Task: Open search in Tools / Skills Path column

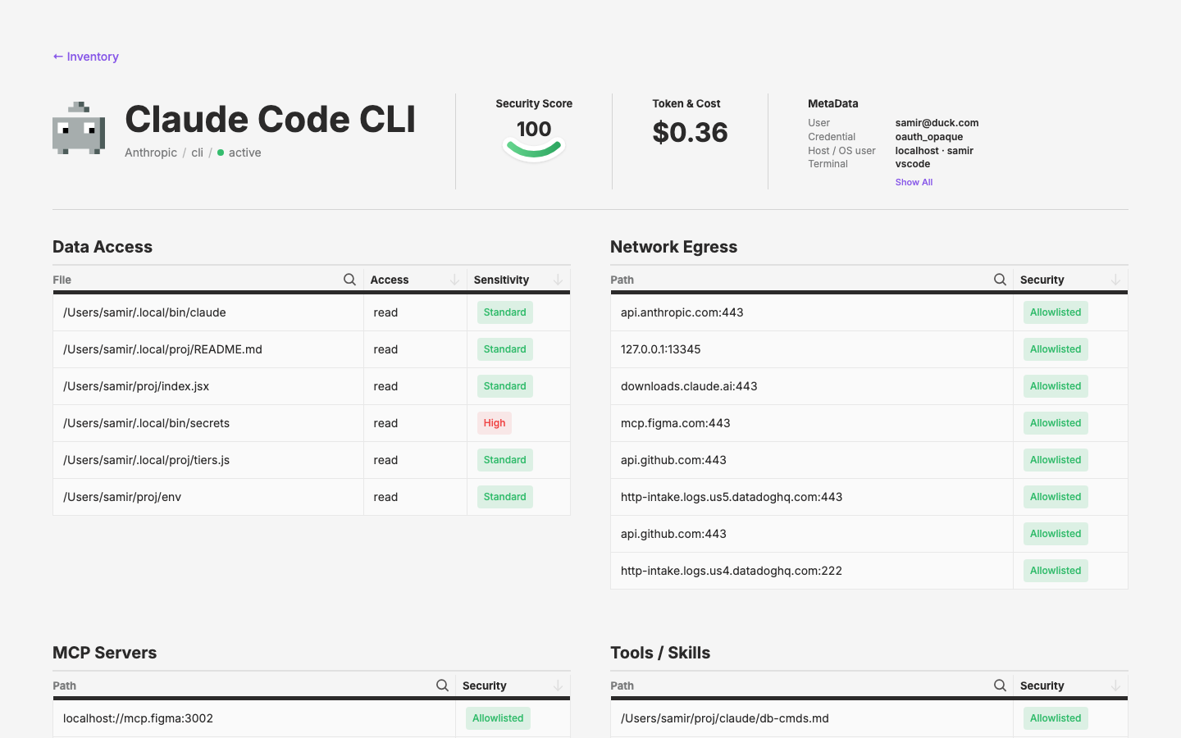Action: tap(1000, 686)
